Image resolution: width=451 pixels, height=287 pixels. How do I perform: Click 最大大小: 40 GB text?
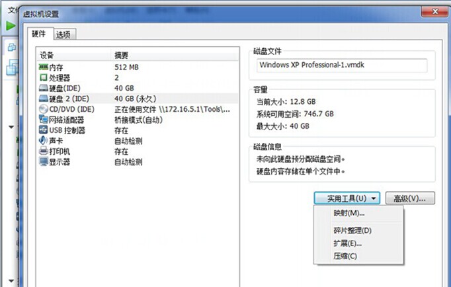click(x=283, y=126)
